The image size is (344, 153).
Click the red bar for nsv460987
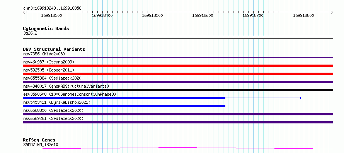pos(178,66)
